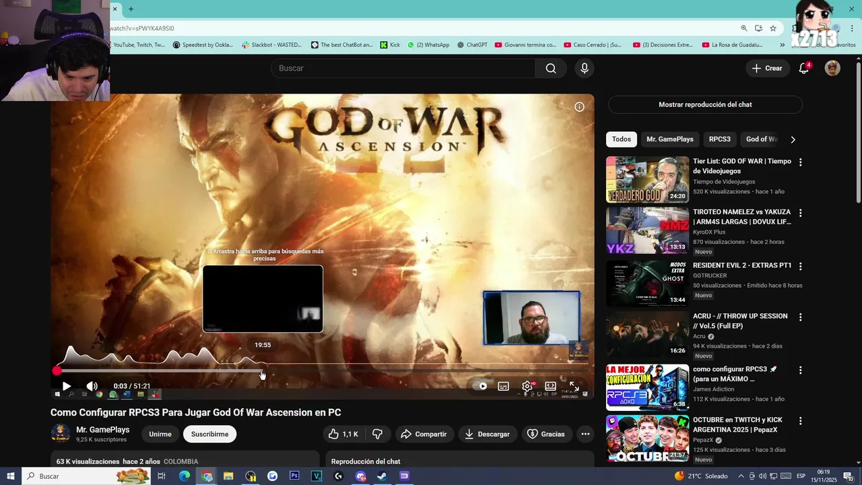Enter fullscreen video mode
Image resolution: width=862 pixels, height=485 pixels.
(x=574, y=386)
